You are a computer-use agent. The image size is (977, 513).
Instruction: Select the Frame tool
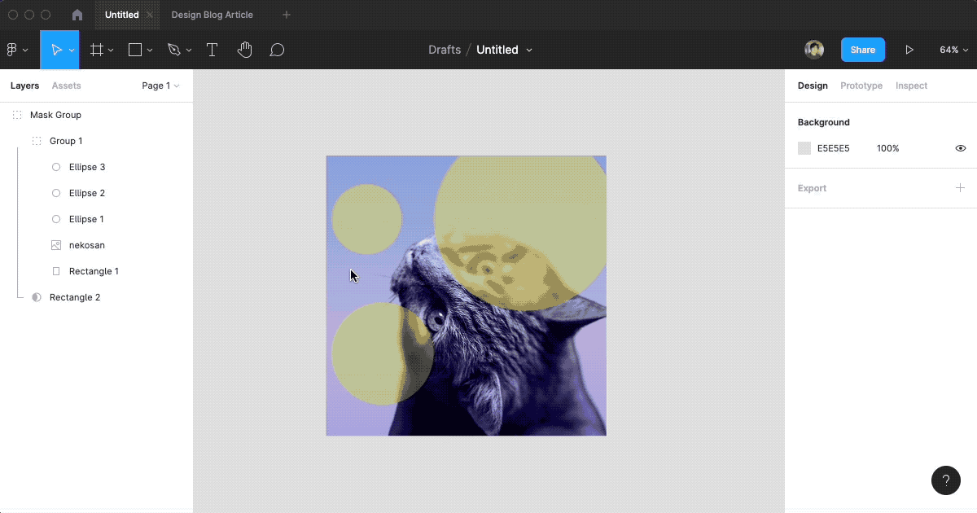(97, 50)
